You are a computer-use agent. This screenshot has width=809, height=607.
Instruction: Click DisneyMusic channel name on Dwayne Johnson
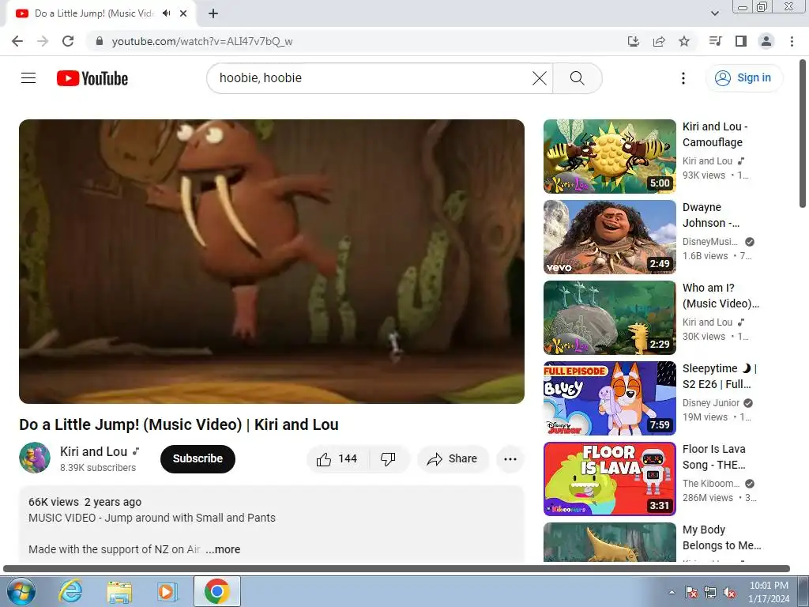tap(710, 242)
